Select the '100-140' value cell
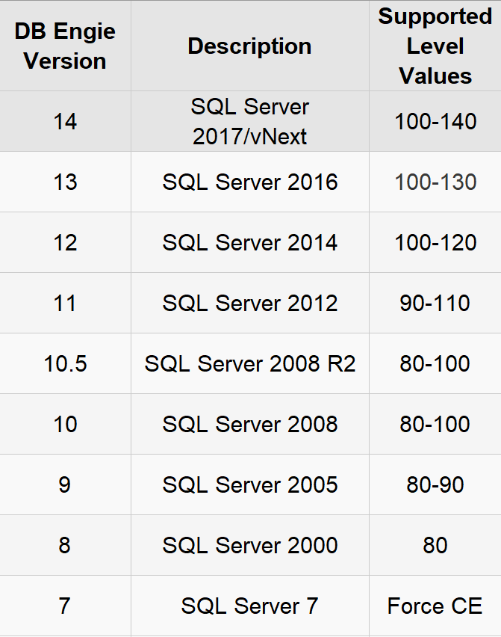Viewport: 501px width, 637px height. pyautogui.click(x=435, y=121)
